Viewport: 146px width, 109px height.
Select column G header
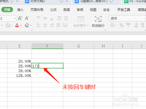coord(79,46)
